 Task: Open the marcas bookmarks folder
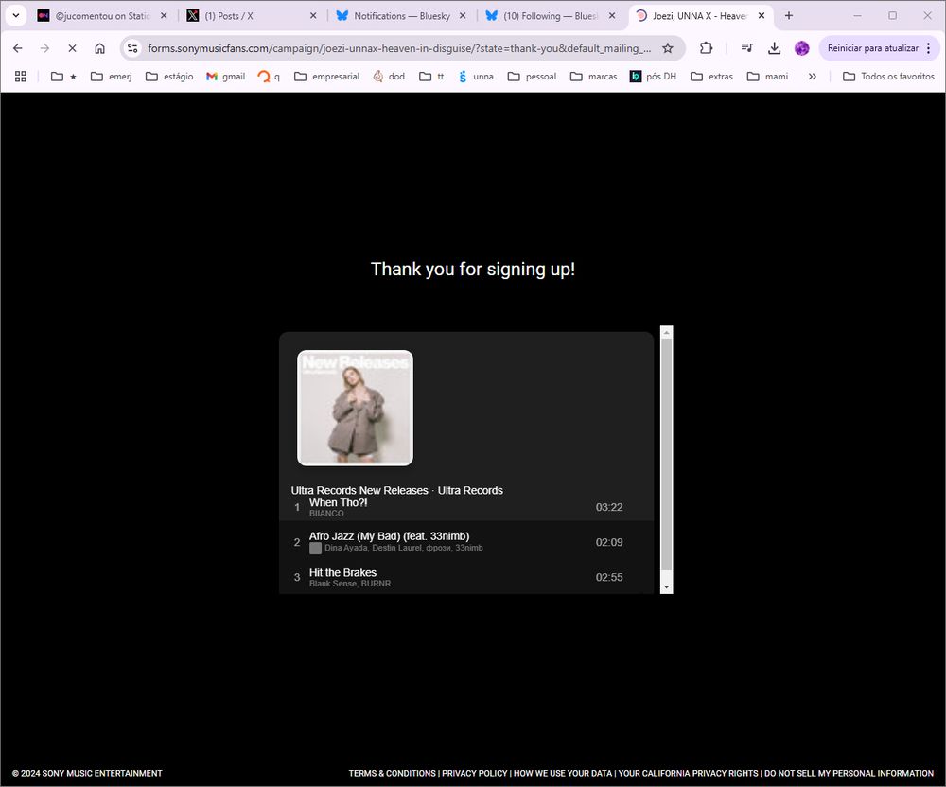594,77
